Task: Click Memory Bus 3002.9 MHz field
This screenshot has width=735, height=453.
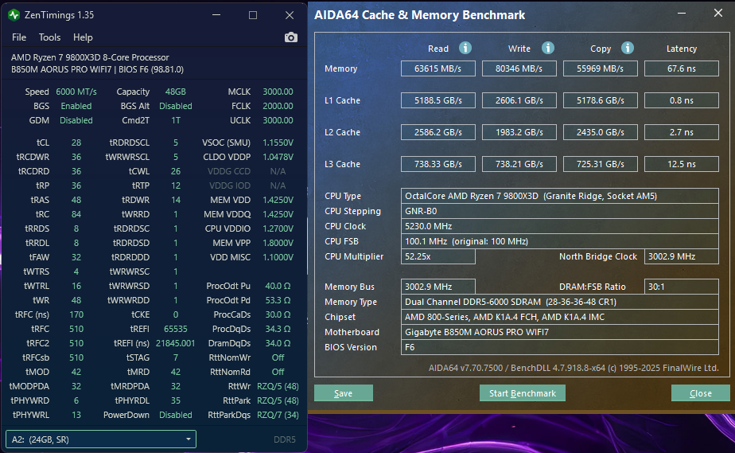Action: [437, 287]
